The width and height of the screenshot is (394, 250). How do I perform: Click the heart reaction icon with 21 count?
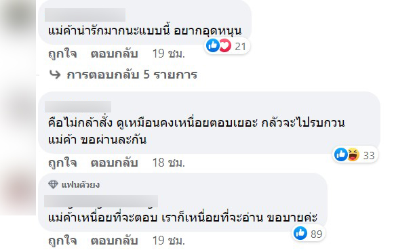(225, 45)
